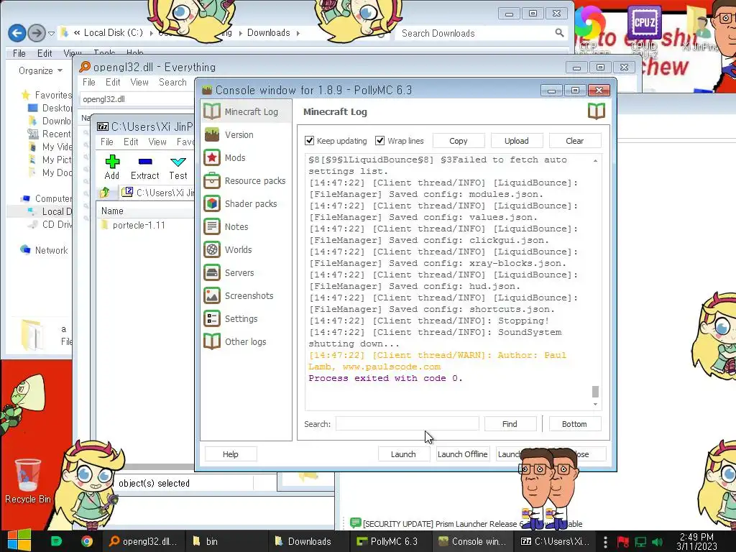Show hidden tray icons overflow
Image resolution: width=736 pixels, height=552 pixels.
pos(605,542)
